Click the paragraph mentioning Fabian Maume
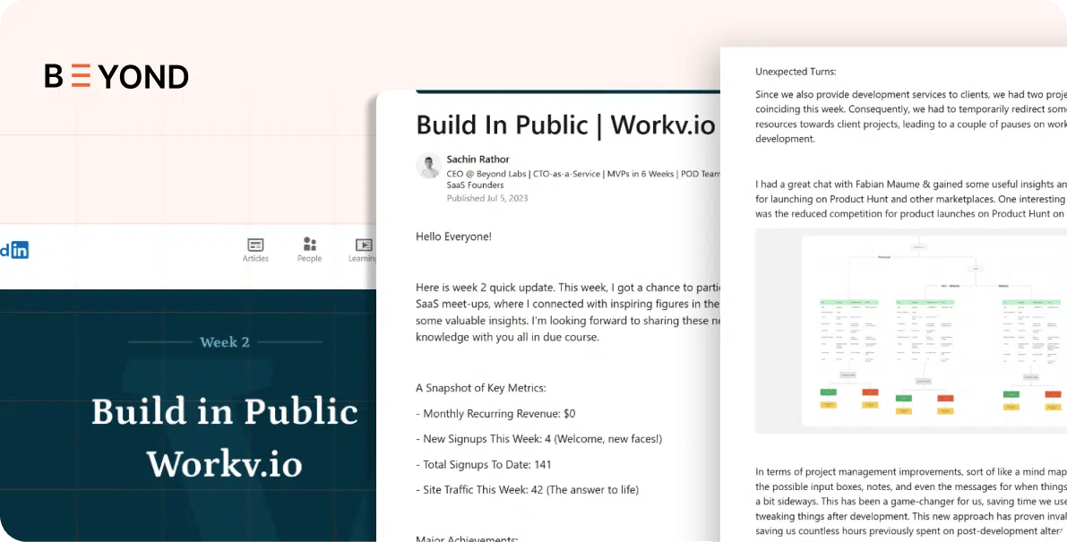 [911, 199]
